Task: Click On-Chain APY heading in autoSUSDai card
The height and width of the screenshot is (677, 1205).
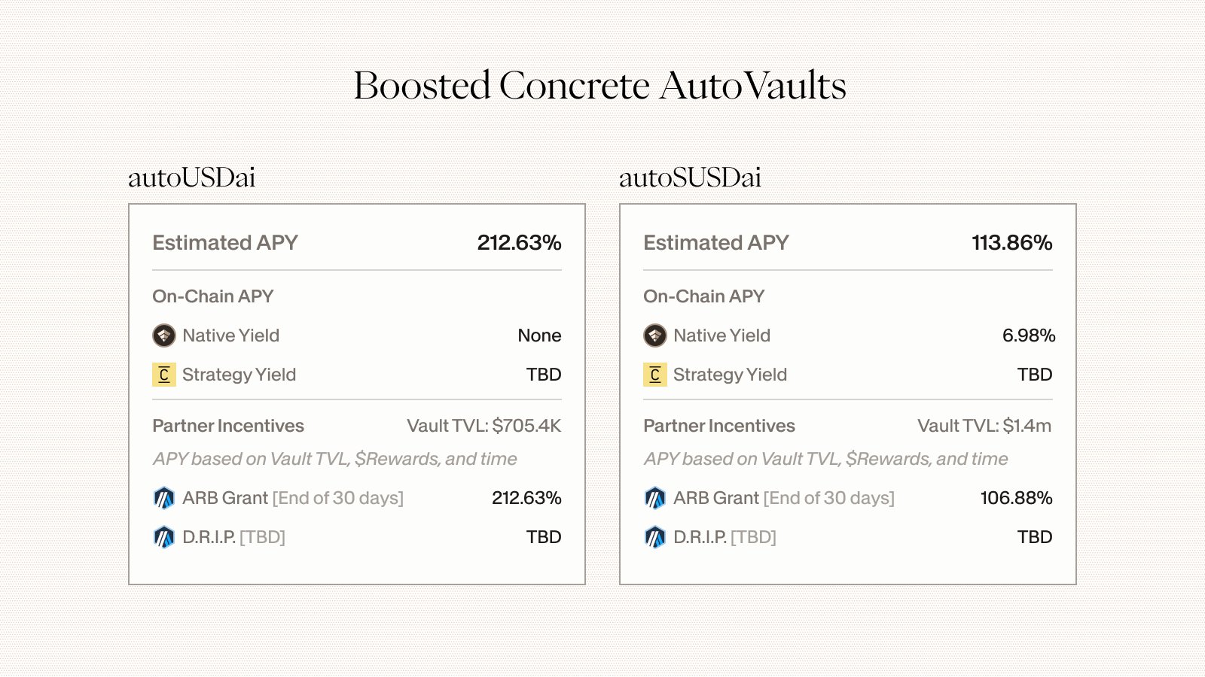Action: [x=704, y=296]
